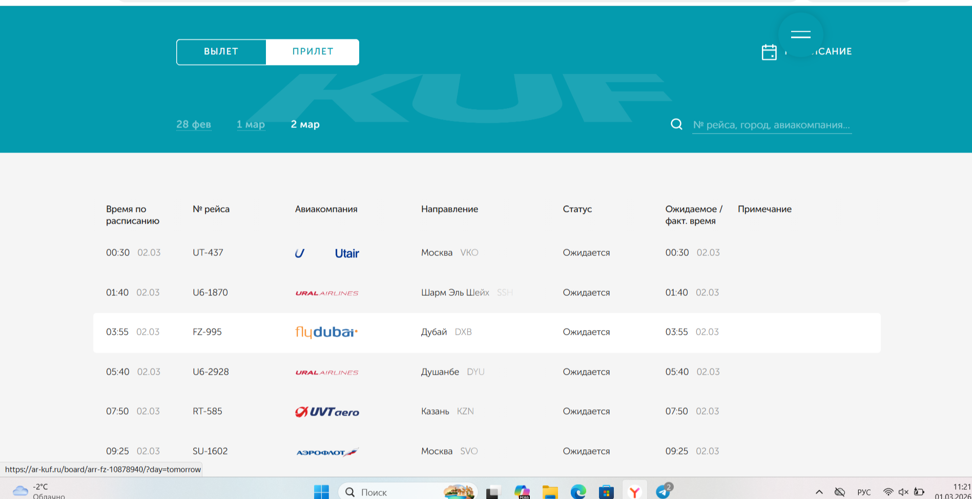Image resolution: width=972 pixels, height=499 pixels.
Task: Click the calendar schedule icon
Action: (x=769, y=52)
